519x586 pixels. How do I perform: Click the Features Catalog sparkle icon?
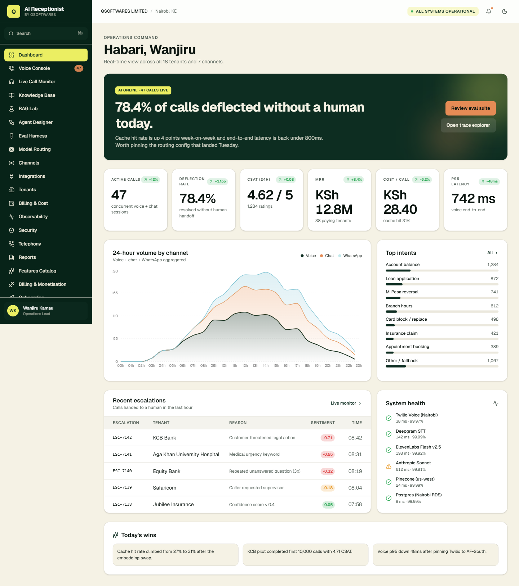tap(12, 271)
